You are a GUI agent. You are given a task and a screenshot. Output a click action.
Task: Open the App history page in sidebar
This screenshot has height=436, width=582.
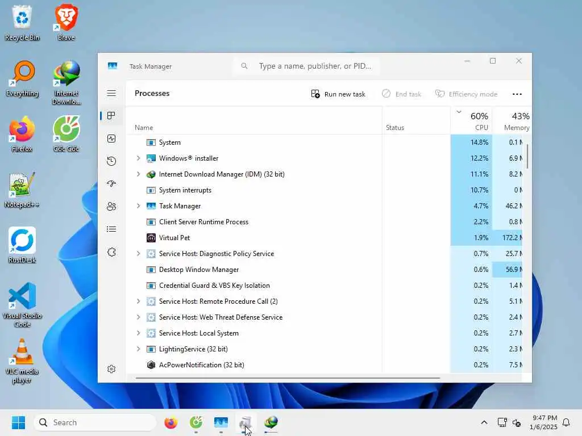[x=111, y=161]
